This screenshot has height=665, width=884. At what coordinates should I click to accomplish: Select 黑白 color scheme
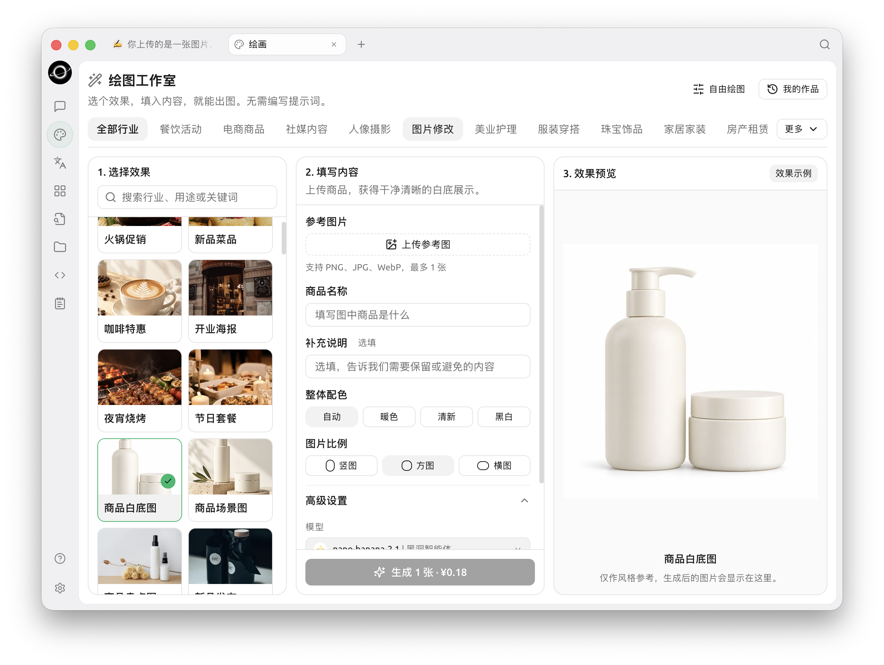pyautogui.click(x=504, y=416)
